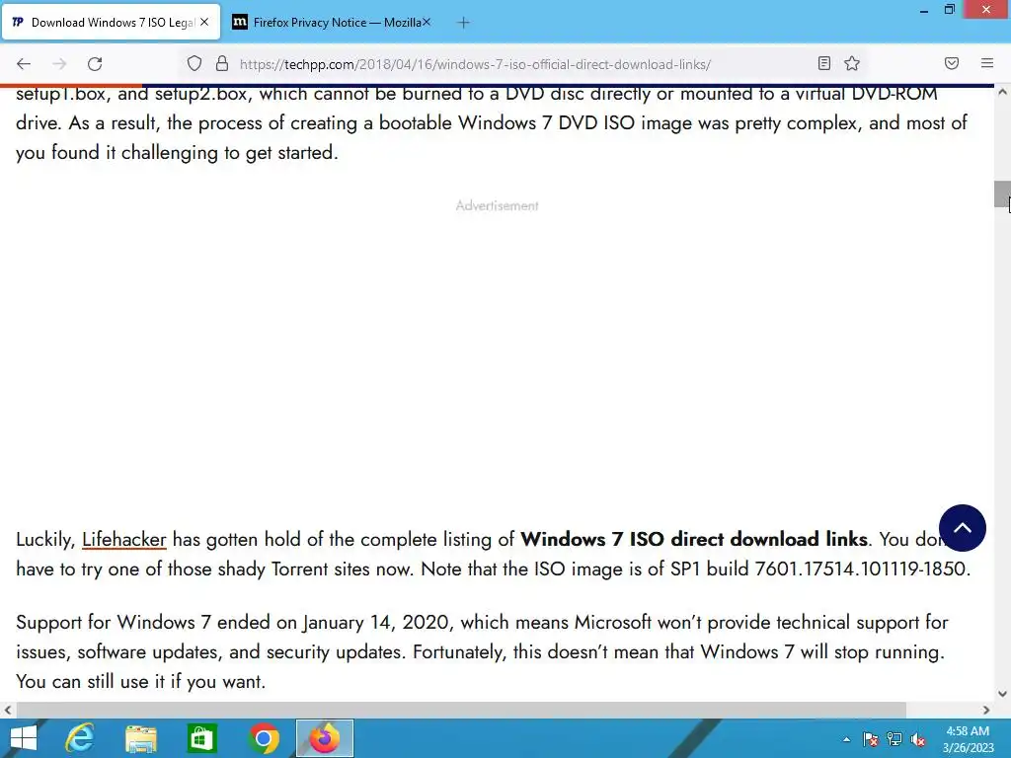Click the vertical scrollbar down arrow

(1003, 694)
